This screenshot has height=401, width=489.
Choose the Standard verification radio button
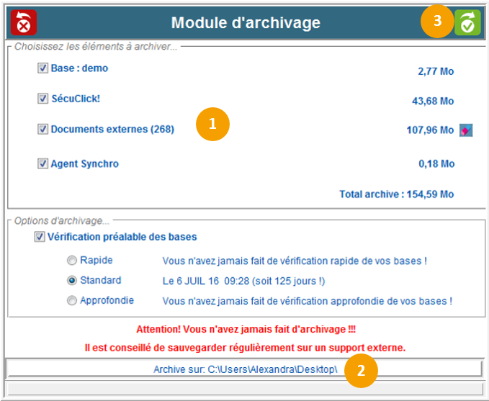click(x=72, y=280)
